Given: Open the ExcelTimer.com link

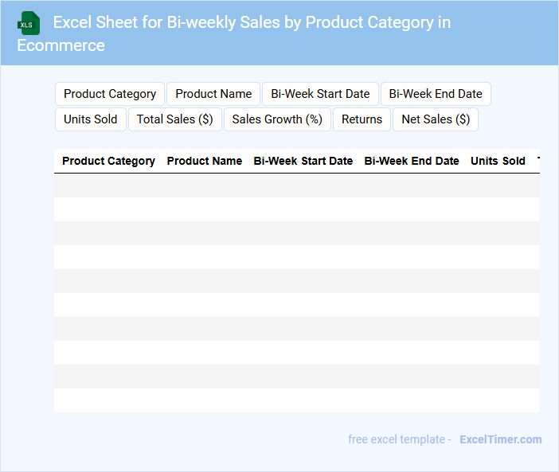Looking at the screenshot, I should (x=500, y=439).
